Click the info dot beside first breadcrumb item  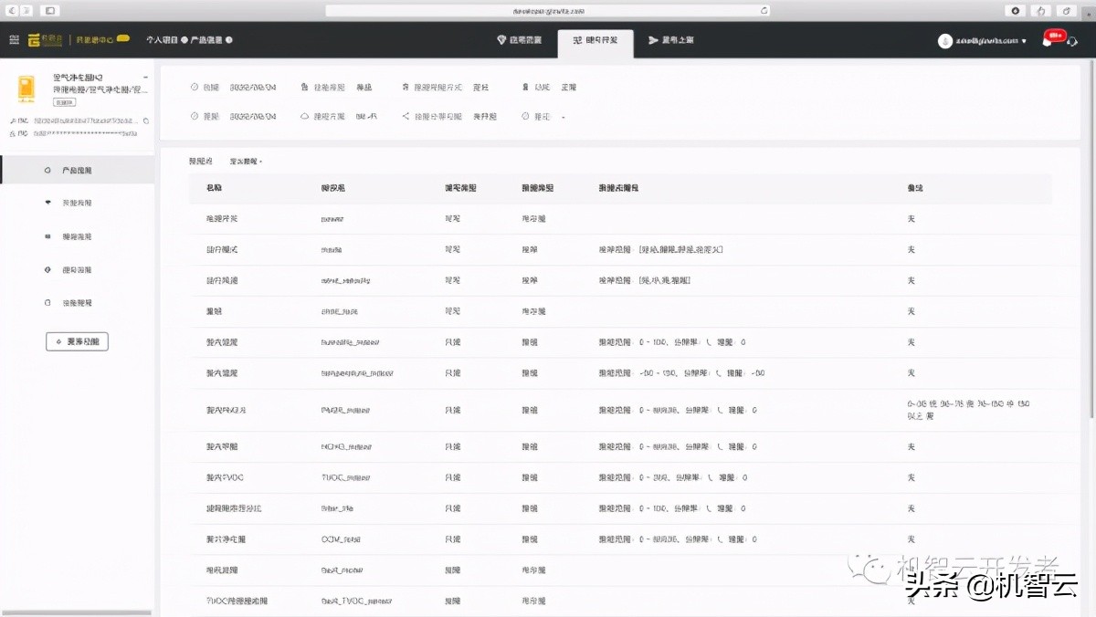pos(184,40)
